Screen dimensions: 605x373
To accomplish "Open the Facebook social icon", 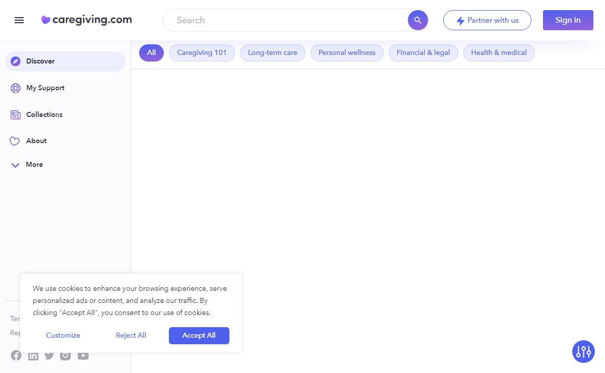I will tap(16, 355).
